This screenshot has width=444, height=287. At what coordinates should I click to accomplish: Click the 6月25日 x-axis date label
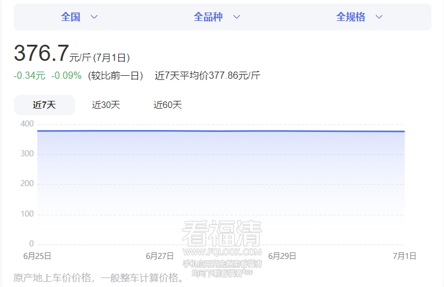coord(37,256)
